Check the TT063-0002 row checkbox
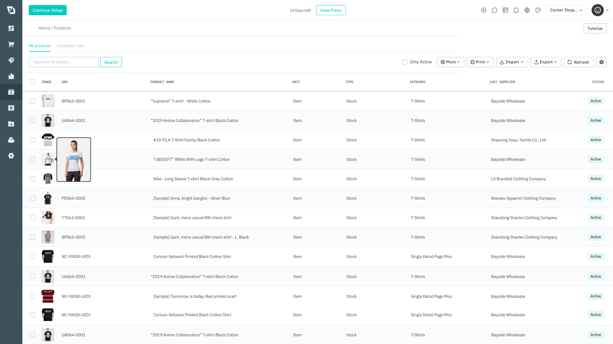The image size is (613, 344). pyautogui.click(x=33, y=217)
